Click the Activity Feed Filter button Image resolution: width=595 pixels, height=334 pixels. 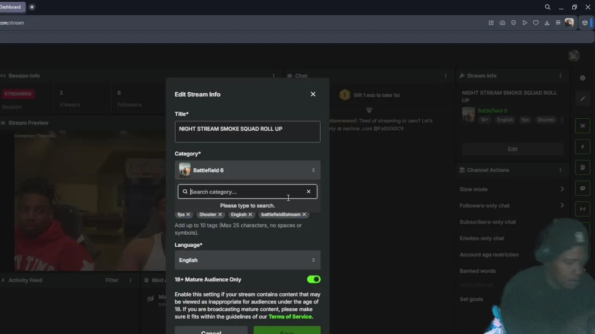click(x=112, y=280)
